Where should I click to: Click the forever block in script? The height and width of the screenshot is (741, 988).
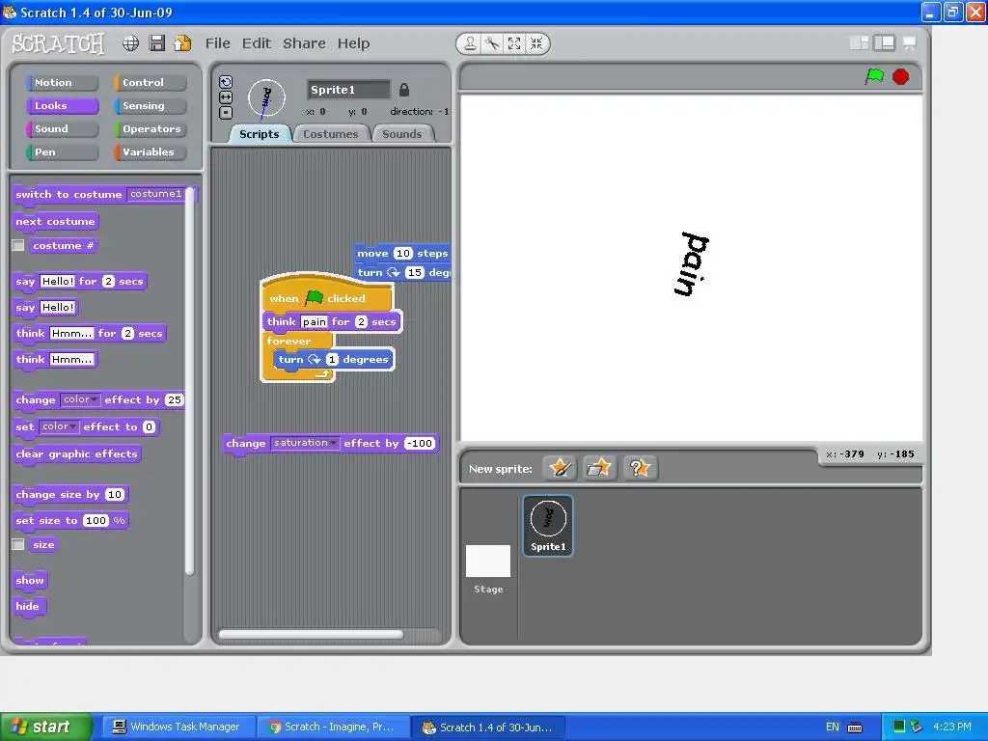[288, 341]
